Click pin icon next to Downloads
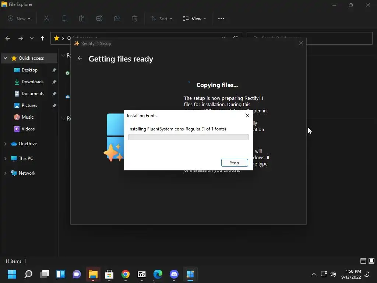The width and height of the screenshot is (377, 283). pyautogui.click(x=54, y=81)
